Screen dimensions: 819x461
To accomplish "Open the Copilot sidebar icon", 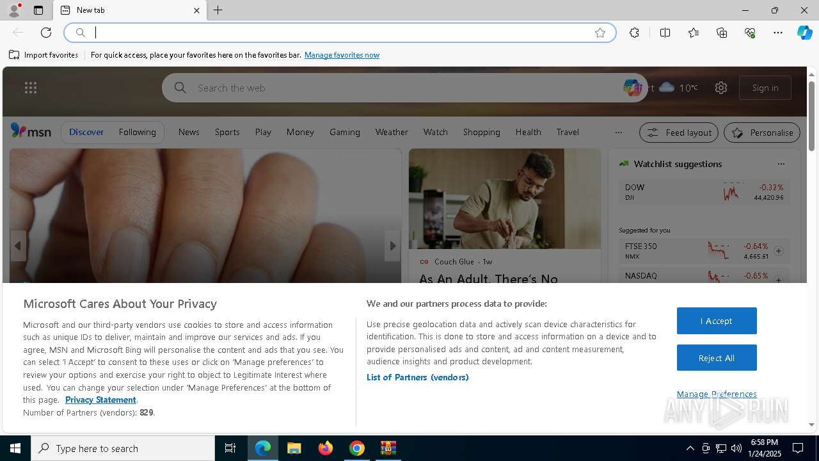I will click(x=804, y=33).
